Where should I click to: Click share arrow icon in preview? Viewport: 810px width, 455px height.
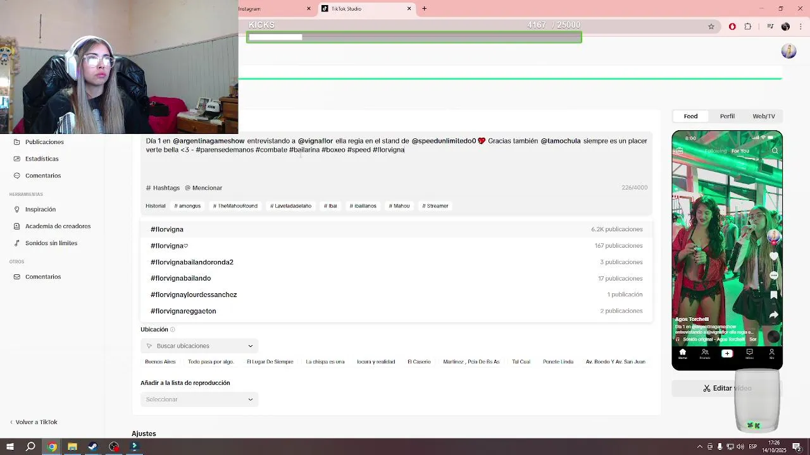[x=773, y=315]
